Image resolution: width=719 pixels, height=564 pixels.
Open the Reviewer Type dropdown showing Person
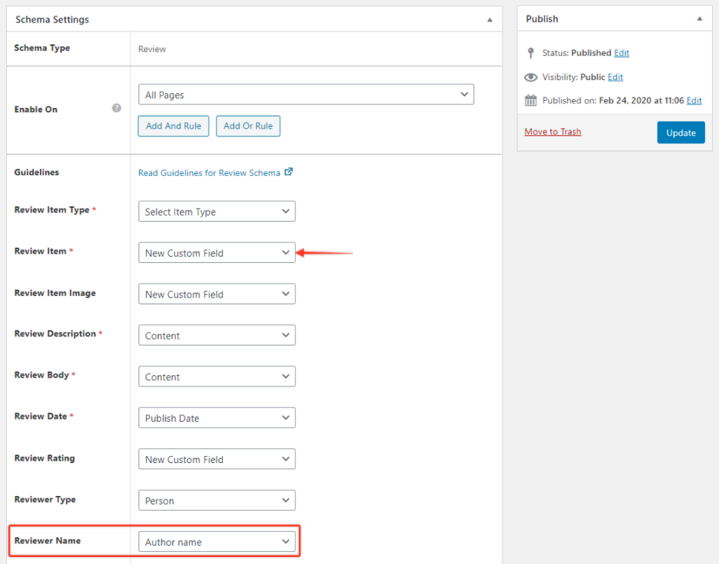(x=216, y=500)
